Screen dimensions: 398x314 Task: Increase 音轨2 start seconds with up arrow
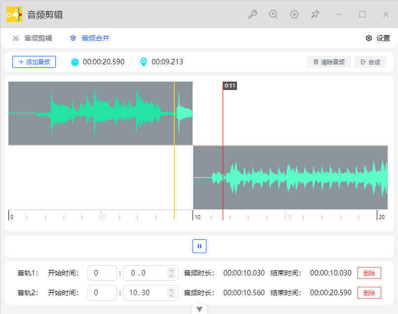(171, 290)
